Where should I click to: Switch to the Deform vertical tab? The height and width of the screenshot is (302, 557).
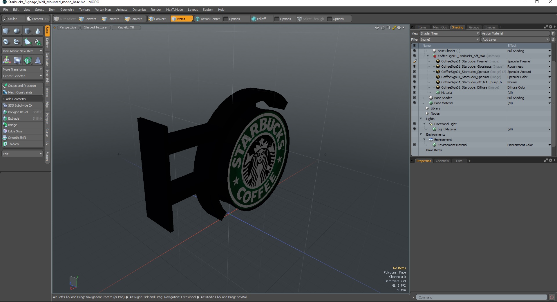(x=47, y=43)
